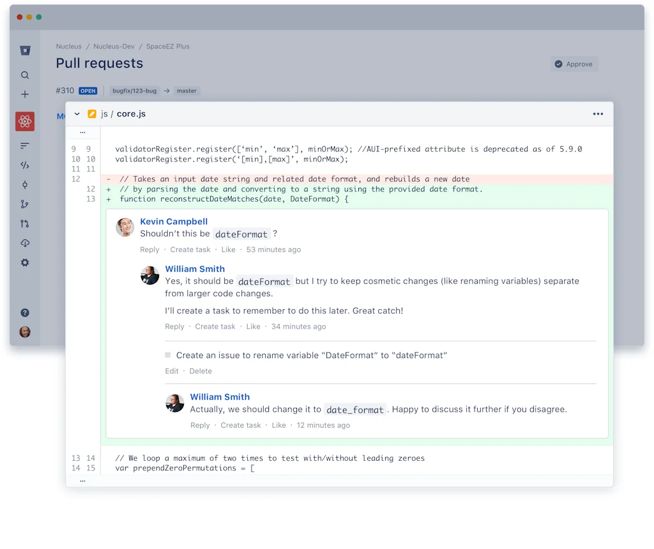Open the Help question mark icon
Screen dimensions: 654x549
pyautogui.click(x=24, y=312)
